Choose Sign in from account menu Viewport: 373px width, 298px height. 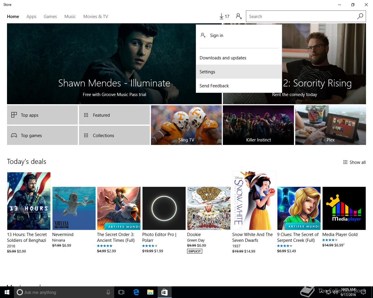(x=239, y=35)
